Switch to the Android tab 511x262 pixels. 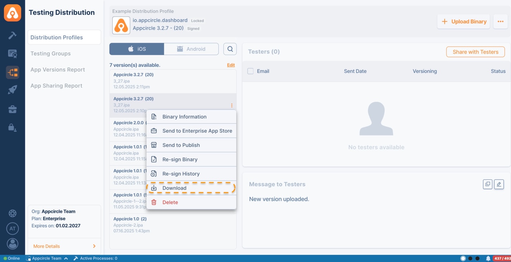coord(191,49)
